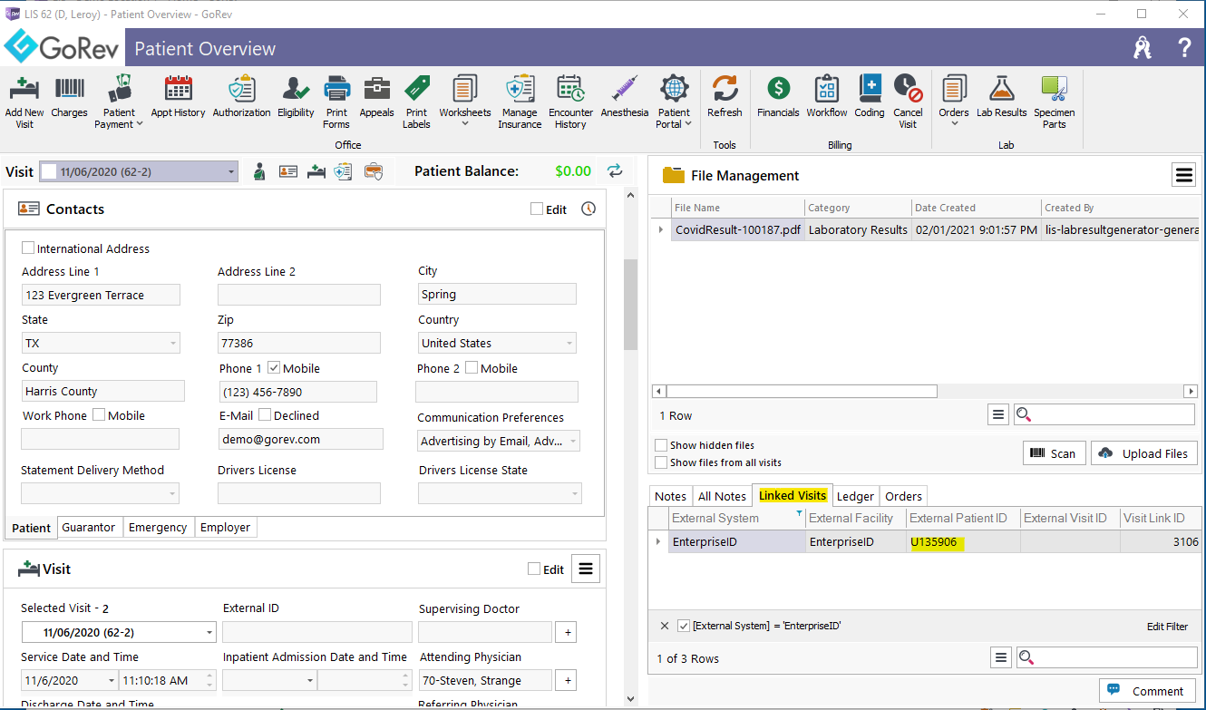Open the Worksheets tool
1206x710 pixels.
(x=465, y=102)
